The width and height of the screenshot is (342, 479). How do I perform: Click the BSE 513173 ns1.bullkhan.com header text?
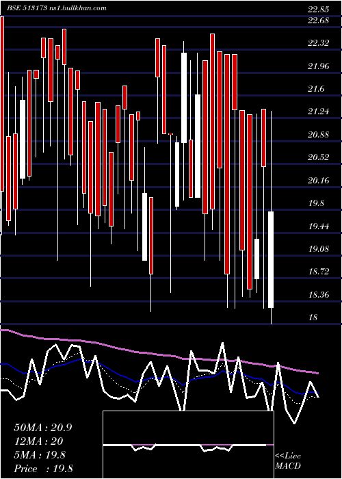(x=57, y=8)
